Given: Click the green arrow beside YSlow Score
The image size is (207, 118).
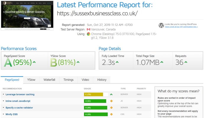Looking at the screenshot, I should [78, 62].
